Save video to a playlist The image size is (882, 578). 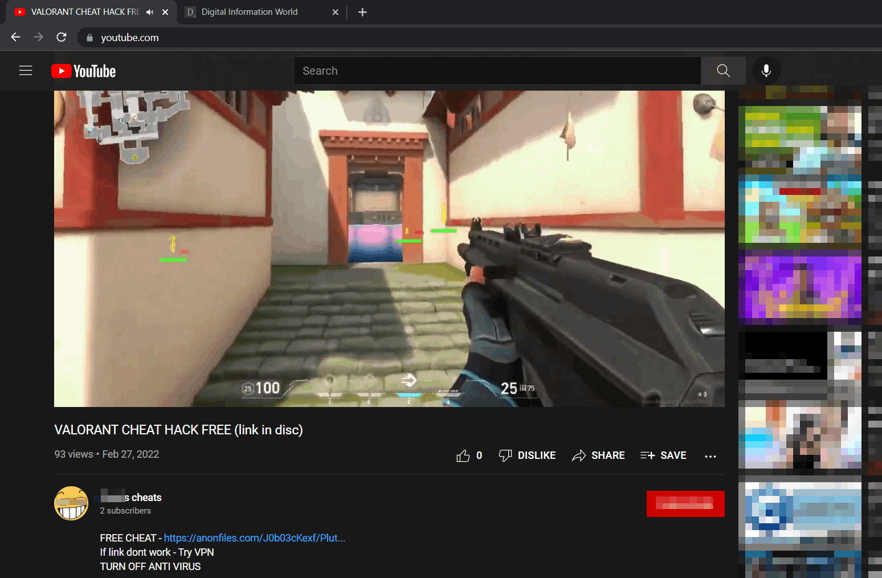click(x=663, y=455)
